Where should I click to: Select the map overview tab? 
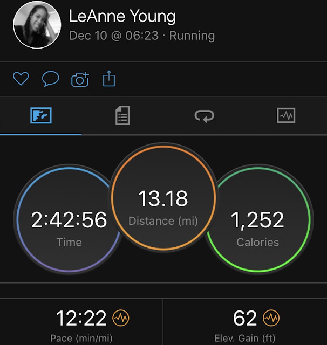coord(41,115)
